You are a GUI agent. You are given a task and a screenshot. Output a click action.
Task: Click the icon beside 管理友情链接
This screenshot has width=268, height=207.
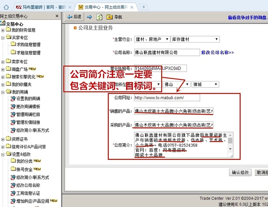pos(13,122)
